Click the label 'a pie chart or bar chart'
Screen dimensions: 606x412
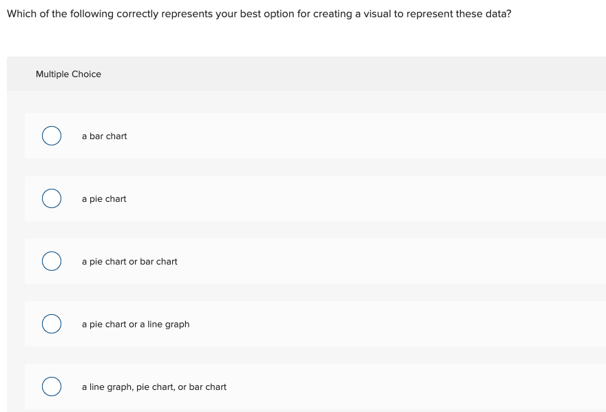(129, 261)
